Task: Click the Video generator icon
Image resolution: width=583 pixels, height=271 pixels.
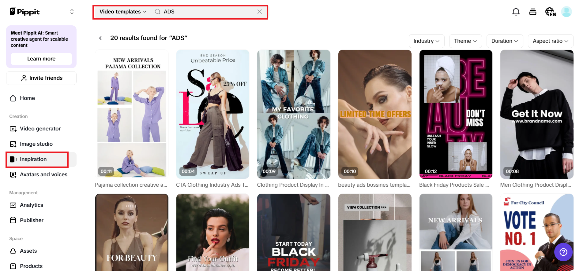Action: [13, 129]
